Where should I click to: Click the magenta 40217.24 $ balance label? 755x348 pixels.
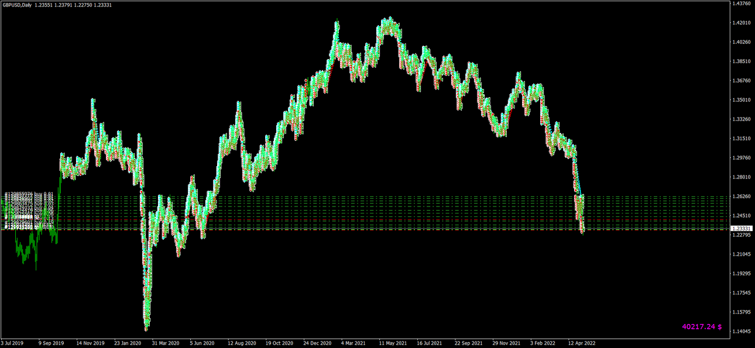point(702,326)
